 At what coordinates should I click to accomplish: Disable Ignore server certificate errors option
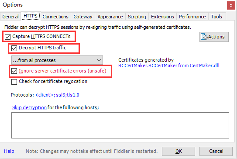[x=14, y=71]
